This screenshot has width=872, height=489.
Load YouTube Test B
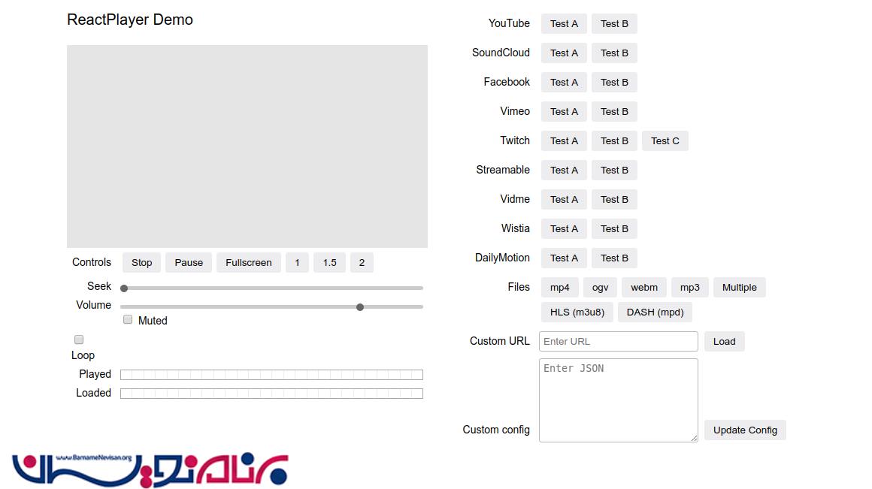(614, 24)
